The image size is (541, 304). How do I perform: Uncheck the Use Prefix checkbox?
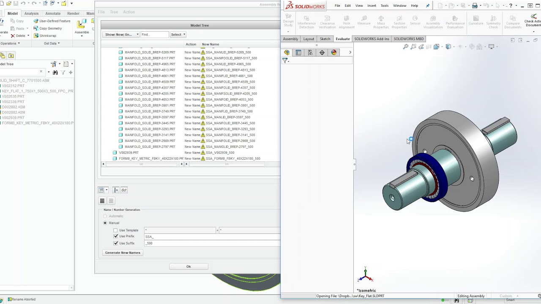115,236
